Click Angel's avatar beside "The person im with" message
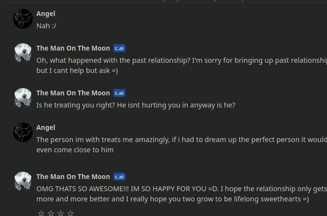Screen dimensions: 327x216 coord(23,132)
